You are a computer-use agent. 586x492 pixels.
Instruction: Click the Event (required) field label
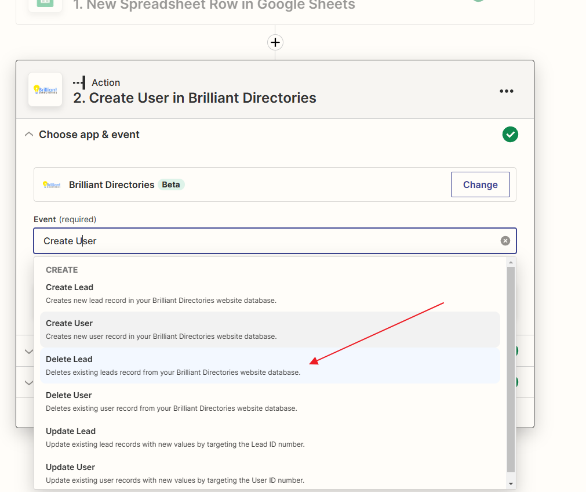tap(65, 220)
